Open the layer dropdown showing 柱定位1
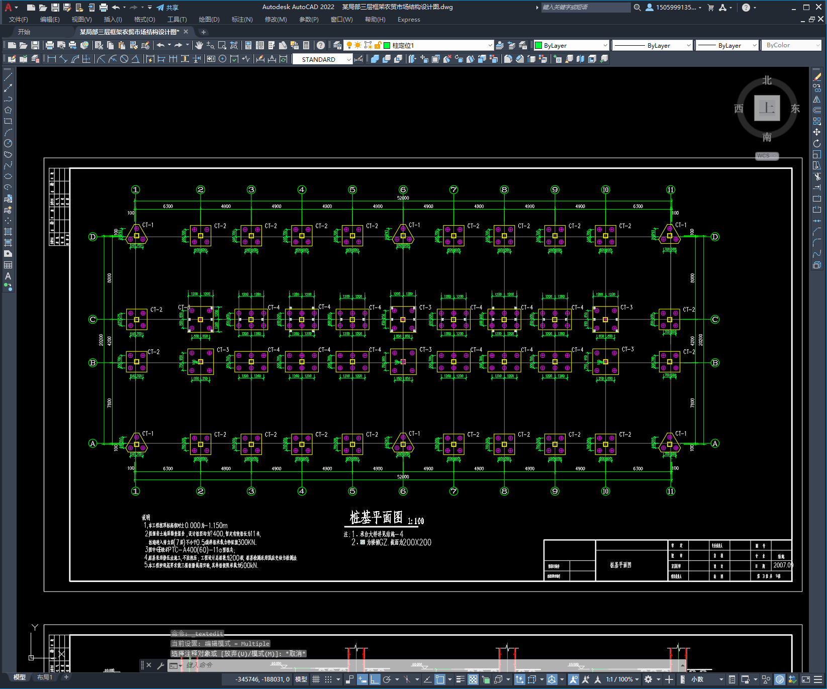827x689 pixels. (419, 45)
